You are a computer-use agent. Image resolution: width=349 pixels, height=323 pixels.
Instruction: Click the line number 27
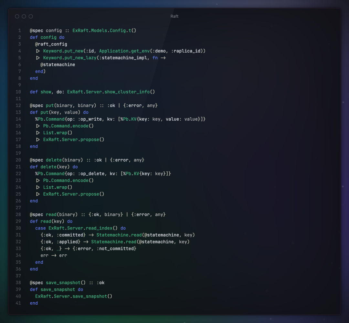tap(18, 208)
